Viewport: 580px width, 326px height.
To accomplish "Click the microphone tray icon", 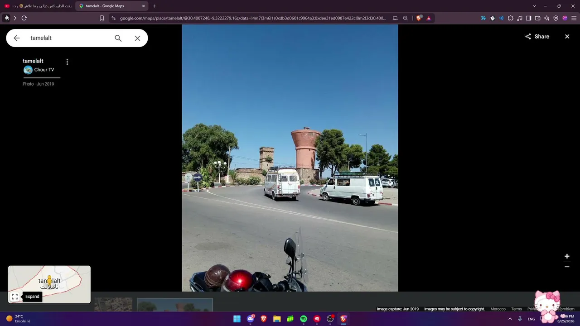I will tap(520, 319).
